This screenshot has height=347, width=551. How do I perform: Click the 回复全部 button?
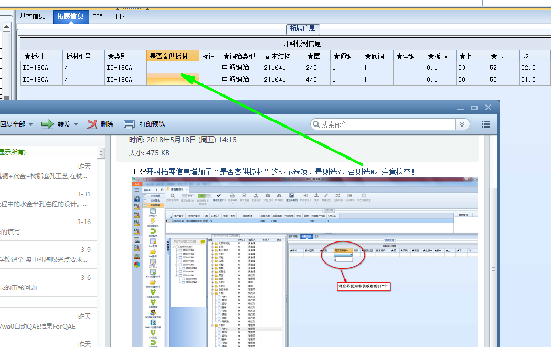tap(13, 124)
